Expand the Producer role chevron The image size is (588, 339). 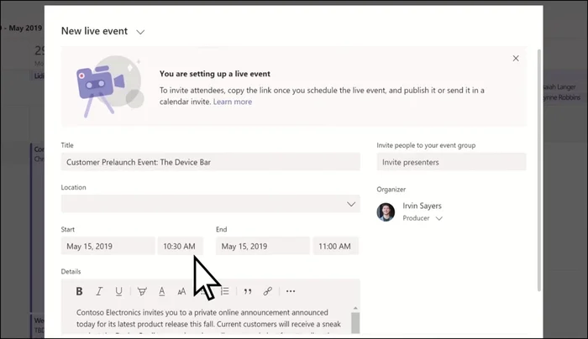point(438,218)
